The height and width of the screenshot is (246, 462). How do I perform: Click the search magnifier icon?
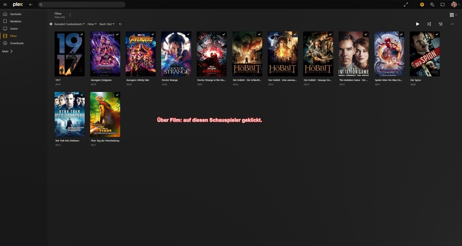41,5
